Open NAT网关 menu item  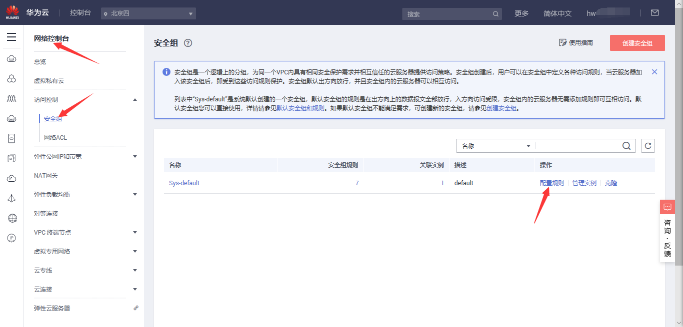pos(46,175)
